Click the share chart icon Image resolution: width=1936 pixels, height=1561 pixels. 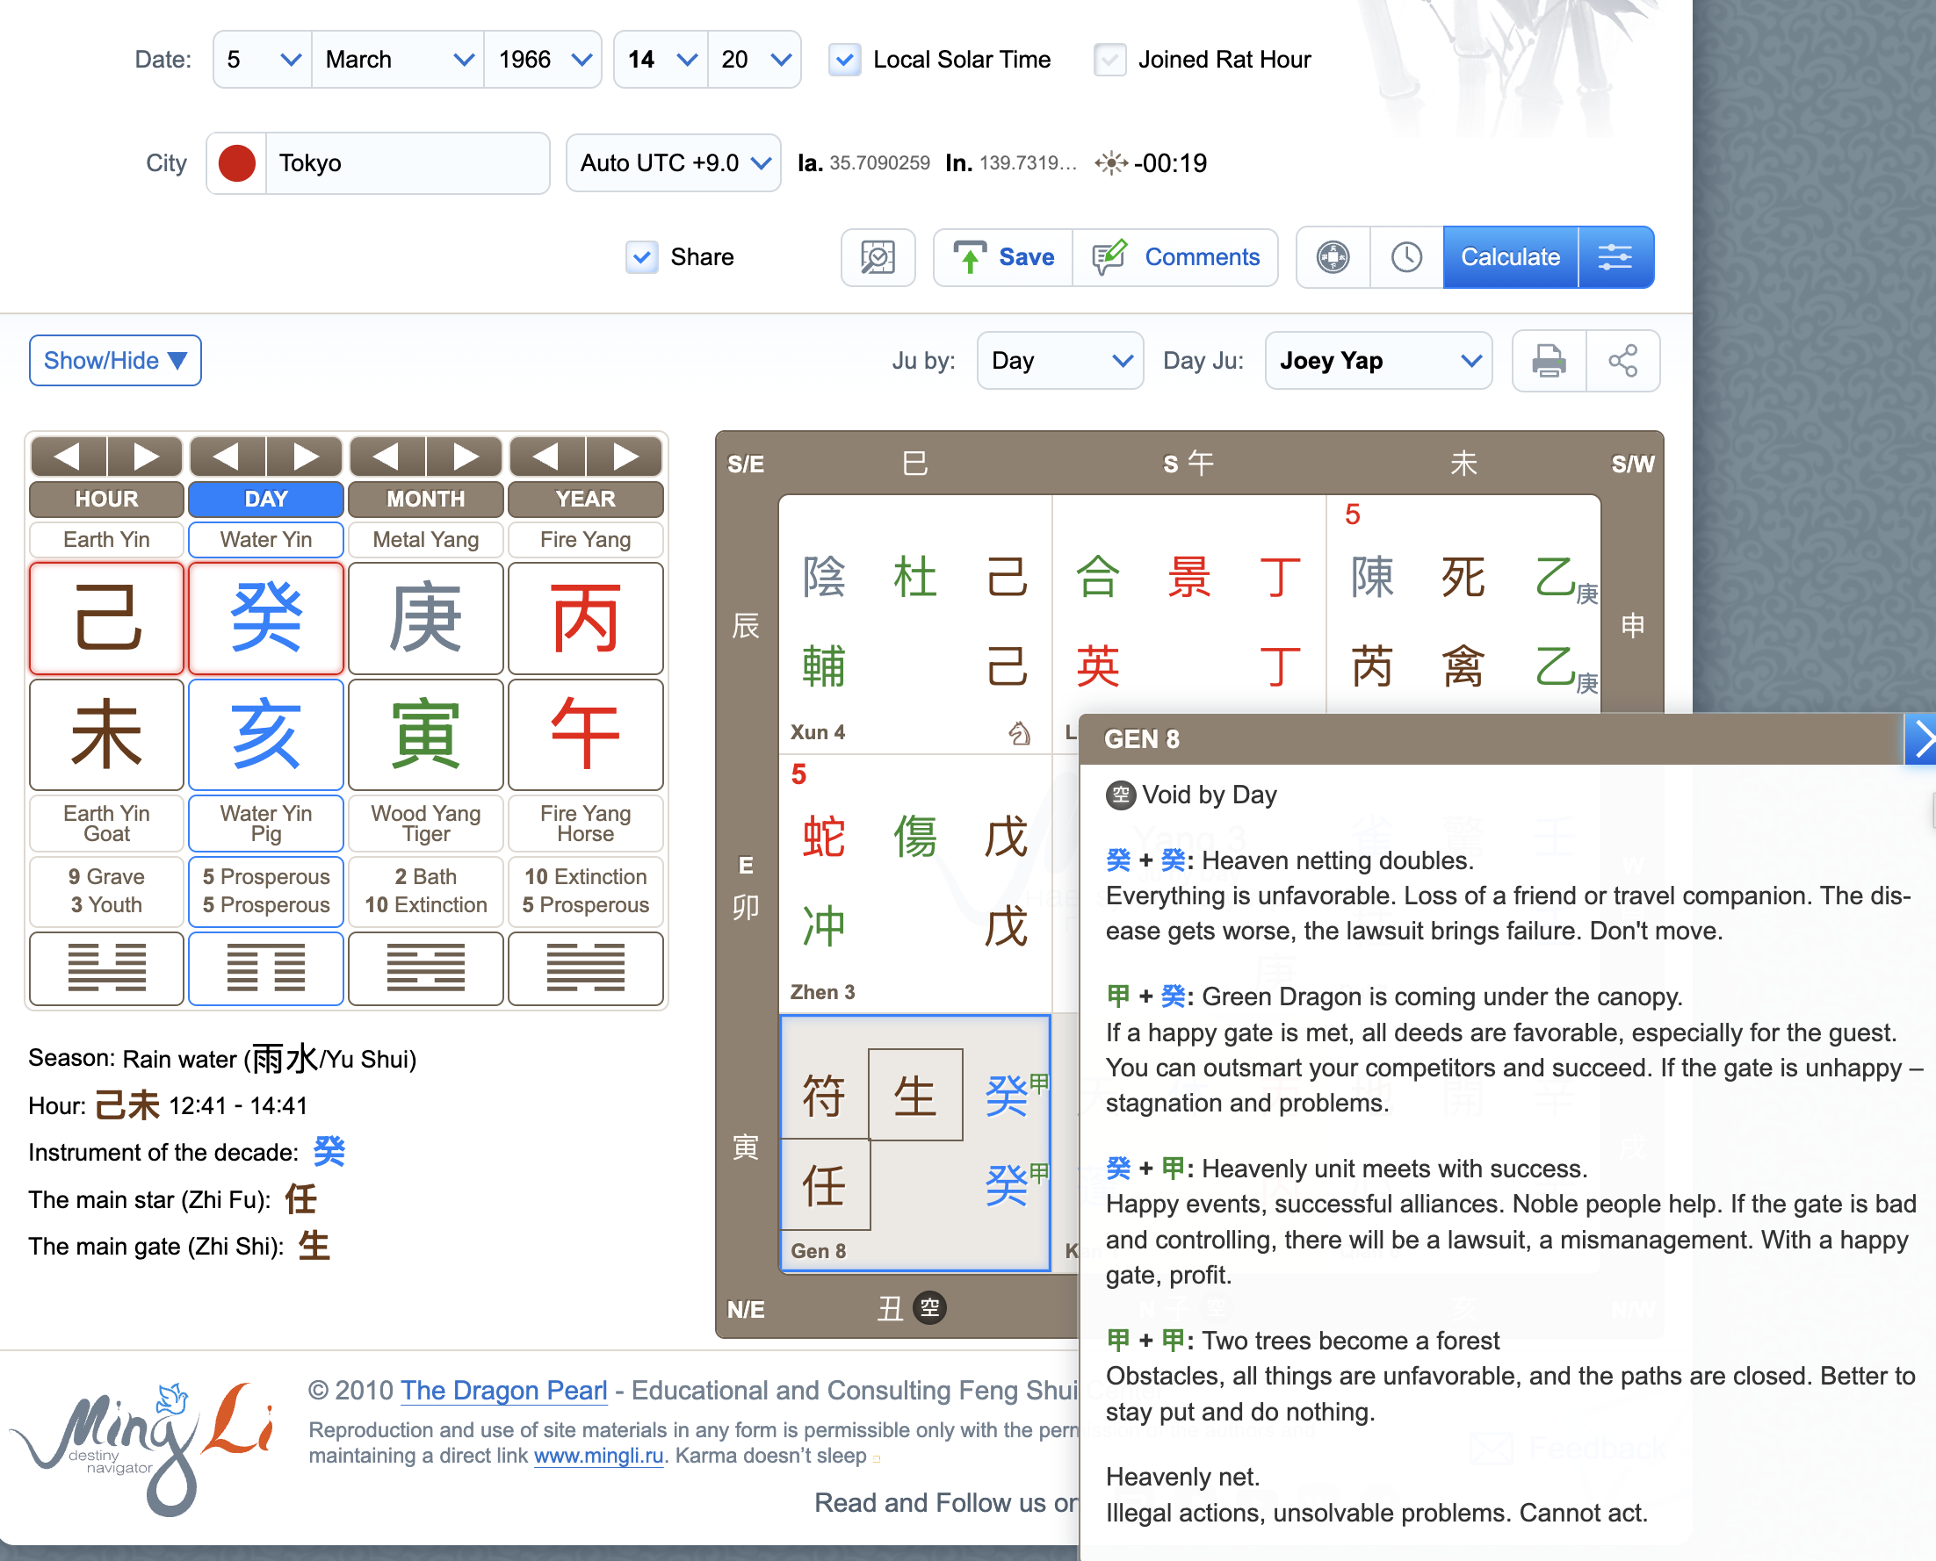pyautogui.click(x=1624, y=361)
